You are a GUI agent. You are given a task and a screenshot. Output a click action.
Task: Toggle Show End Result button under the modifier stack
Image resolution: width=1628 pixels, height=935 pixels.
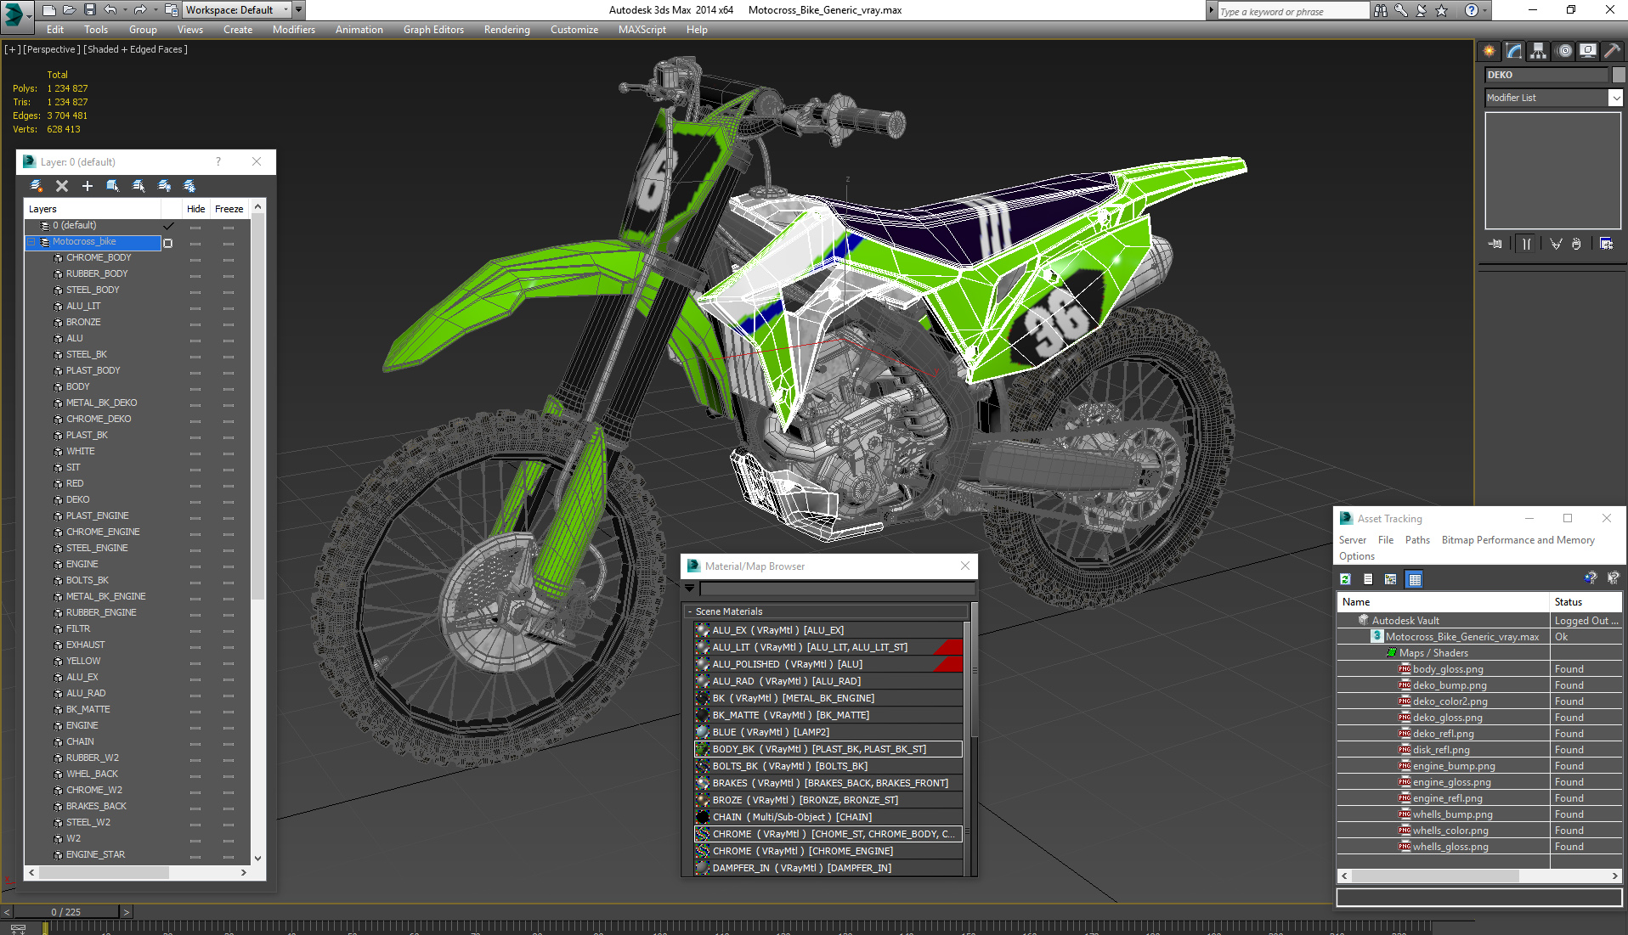1527,244
